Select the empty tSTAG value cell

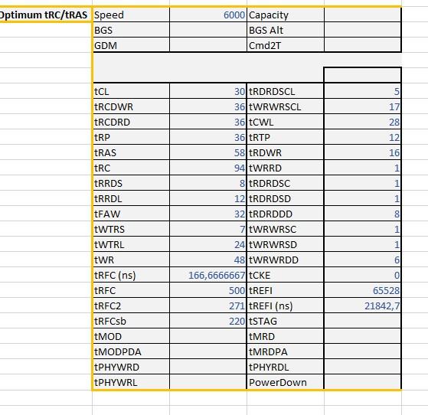(362, 321)
